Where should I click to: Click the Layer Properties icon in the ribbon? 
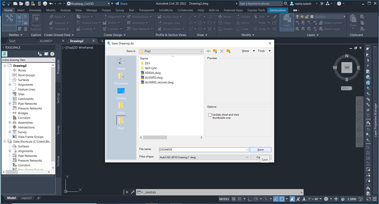287,22
